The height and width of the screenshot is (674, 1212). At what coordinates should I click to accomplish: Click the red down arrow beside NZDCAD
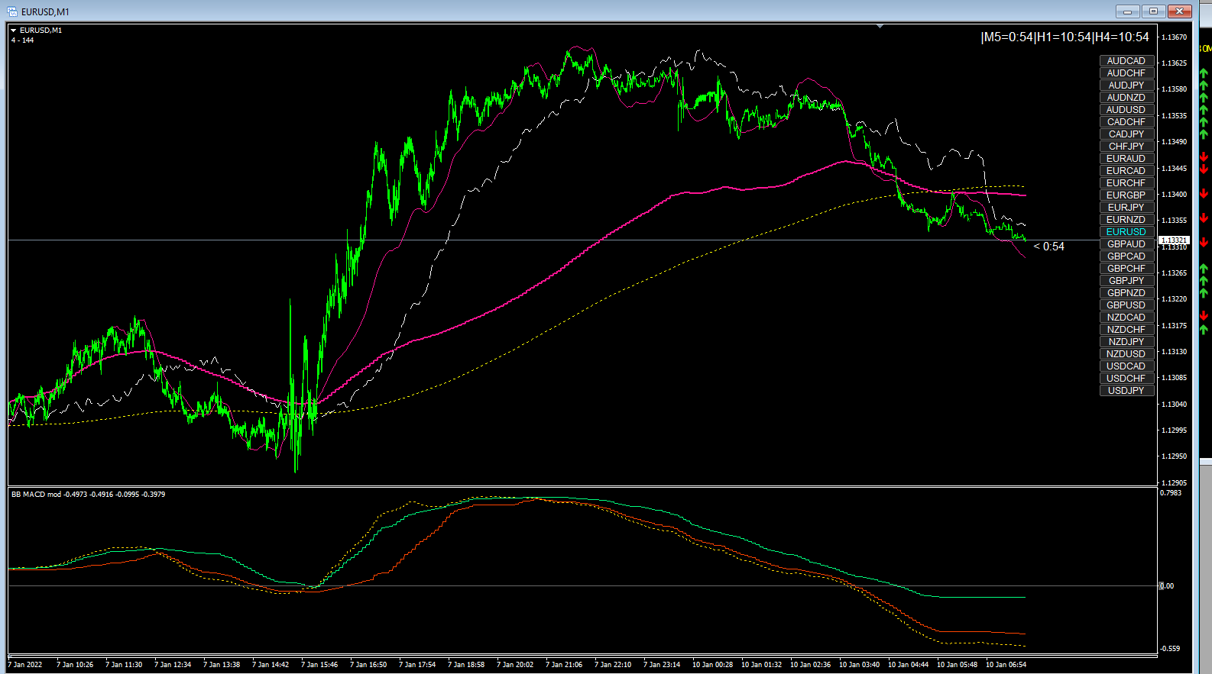[1204, 316]
